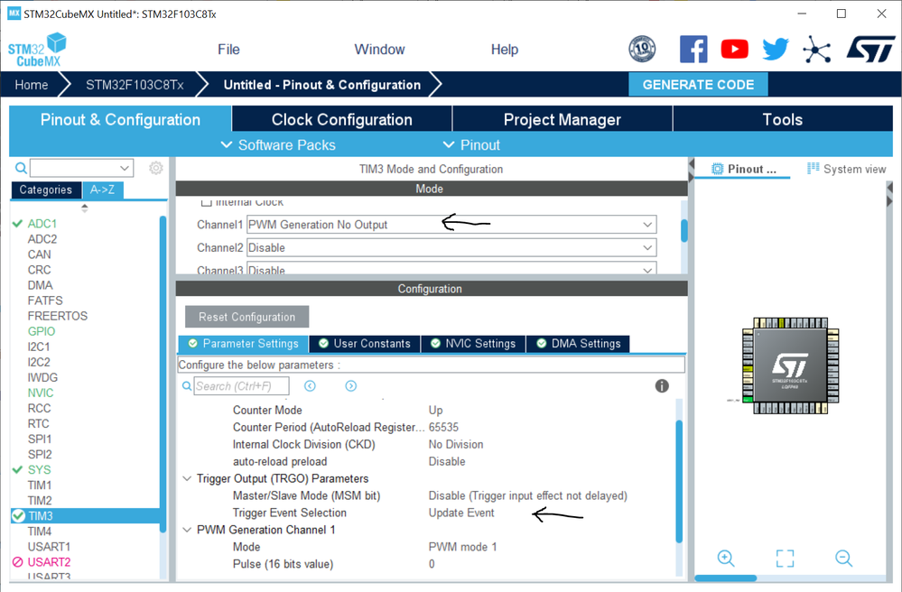Open the Channel3 dropdown
Screen dimensions: 902x592
[451, 268]
